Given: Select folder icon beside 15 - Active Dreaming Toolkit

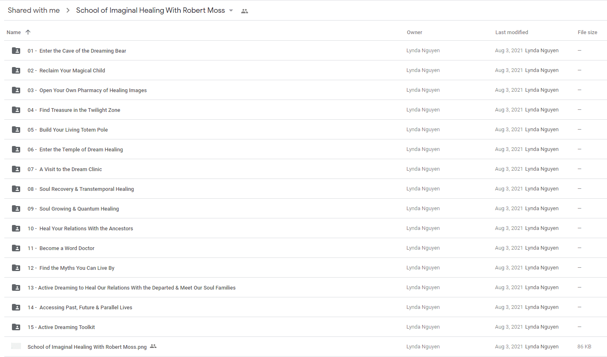Looking at the screenshot, I should tap(16, 327).
